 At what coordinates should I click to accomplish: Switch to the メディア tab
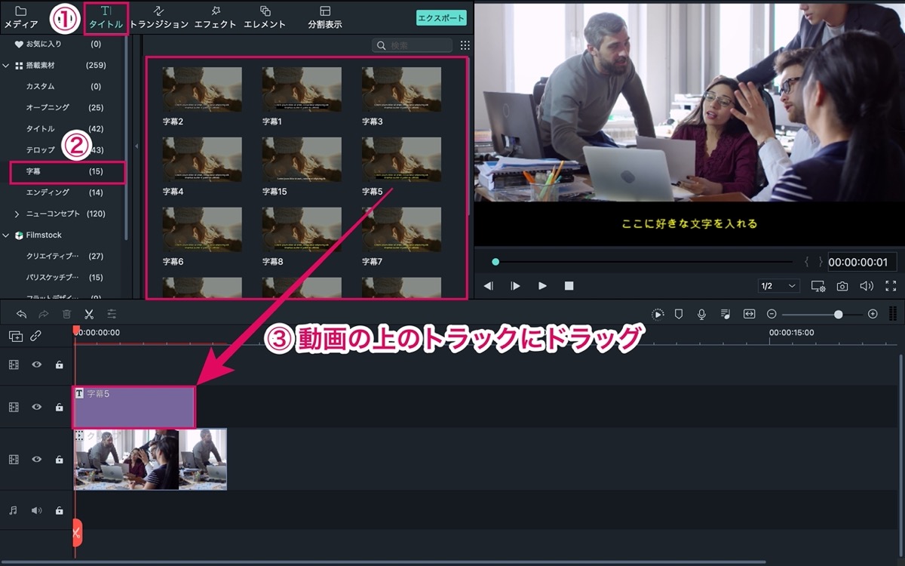pyautogui.click(x=20, y=17)
